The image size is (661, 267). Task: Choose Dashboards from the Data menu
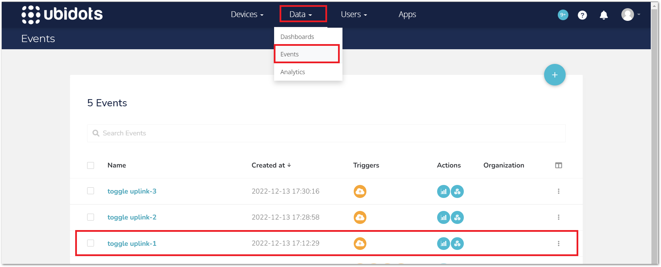297,37
